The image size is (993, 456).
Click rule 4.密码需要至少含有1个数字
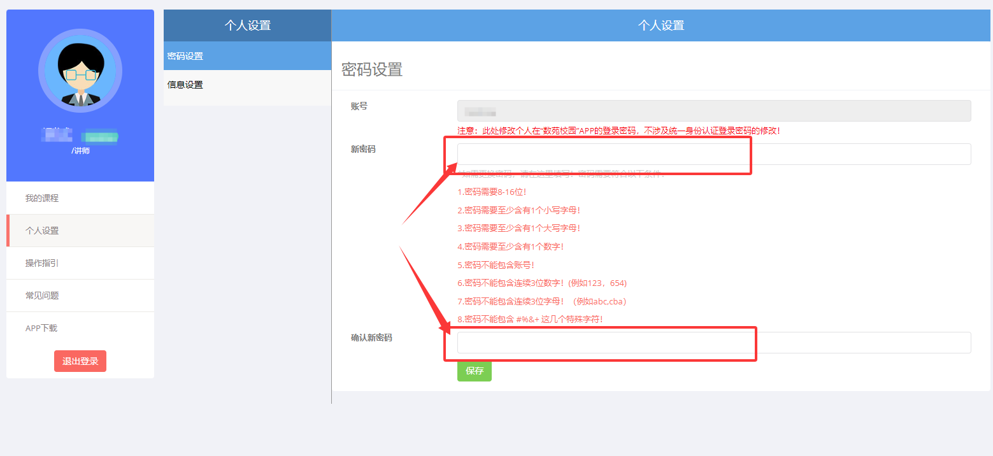click(x=510, y=246)
